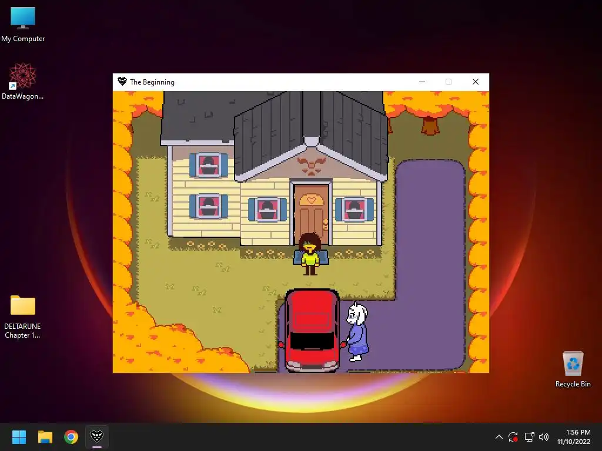Click the Deltarune taskbar app icon

click(x=97, y=436)
